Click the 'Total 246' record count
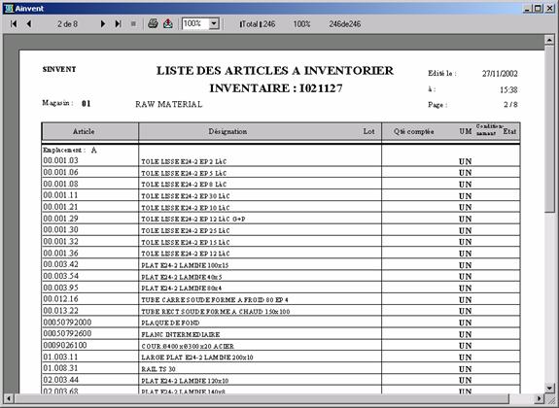 (x=258, y=24)
